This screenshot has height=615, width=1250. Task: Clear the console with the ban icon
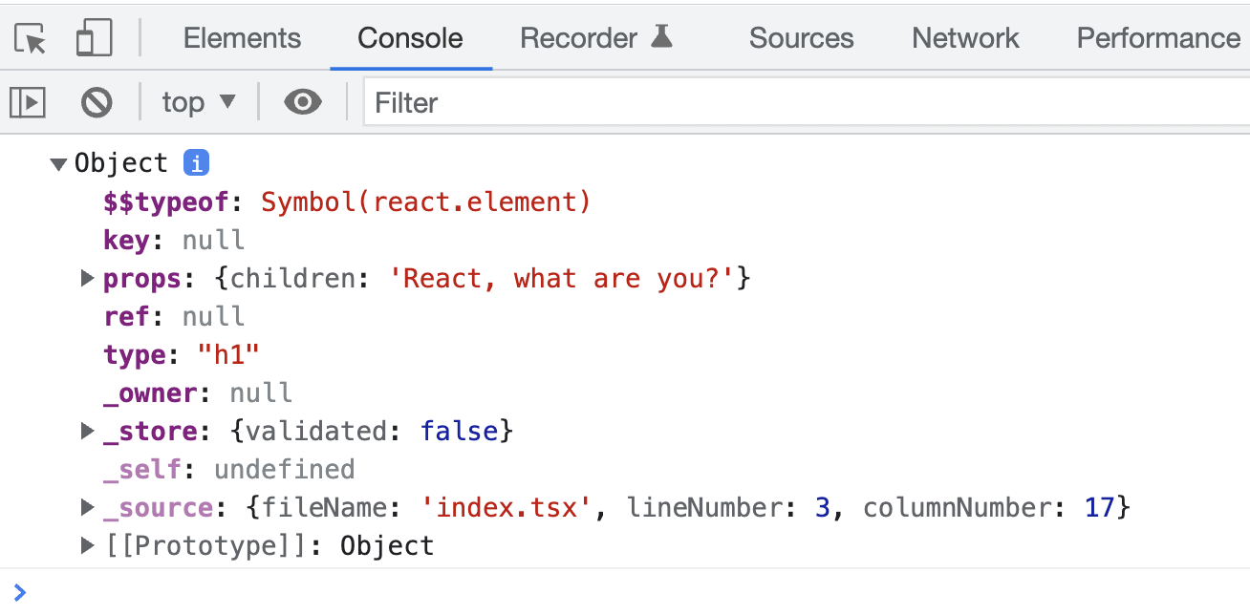coord(97,102)
